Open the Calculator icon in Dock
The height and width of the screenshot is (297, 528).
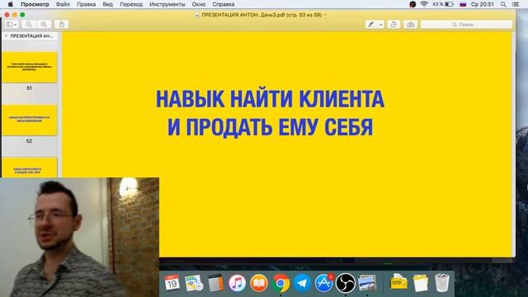(215, 283)
